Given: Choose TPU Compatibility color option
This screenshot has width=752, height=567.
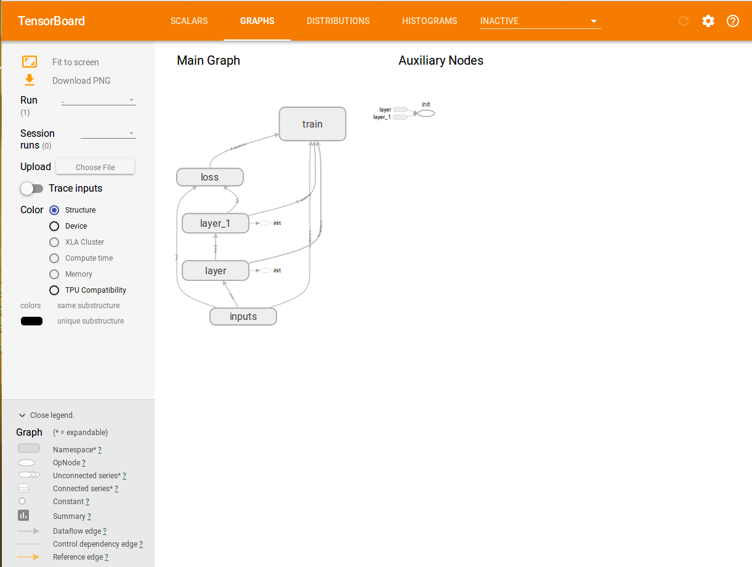Looking at the screenshot, I should (54, 290).
